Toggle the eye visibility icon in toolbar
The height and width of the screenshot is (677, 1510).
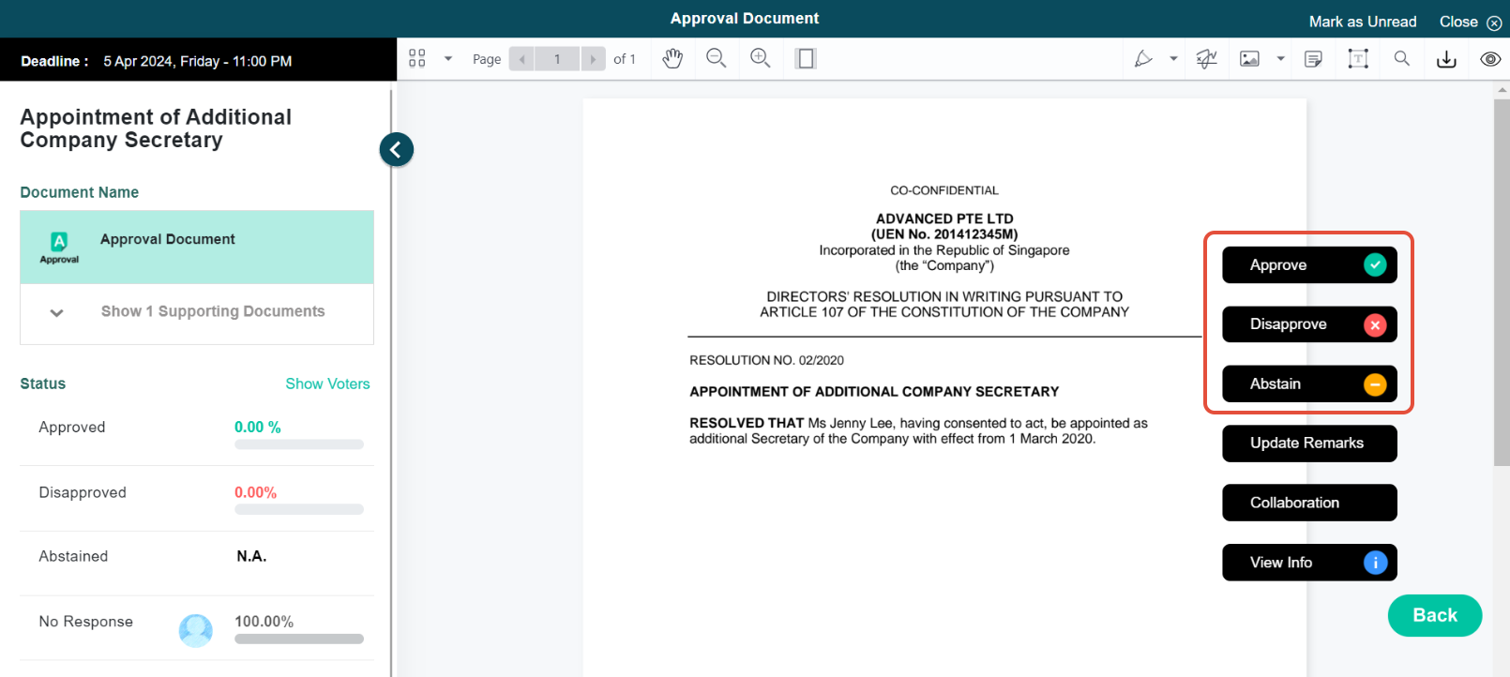pyautogui.click(x=1490, y=59)
